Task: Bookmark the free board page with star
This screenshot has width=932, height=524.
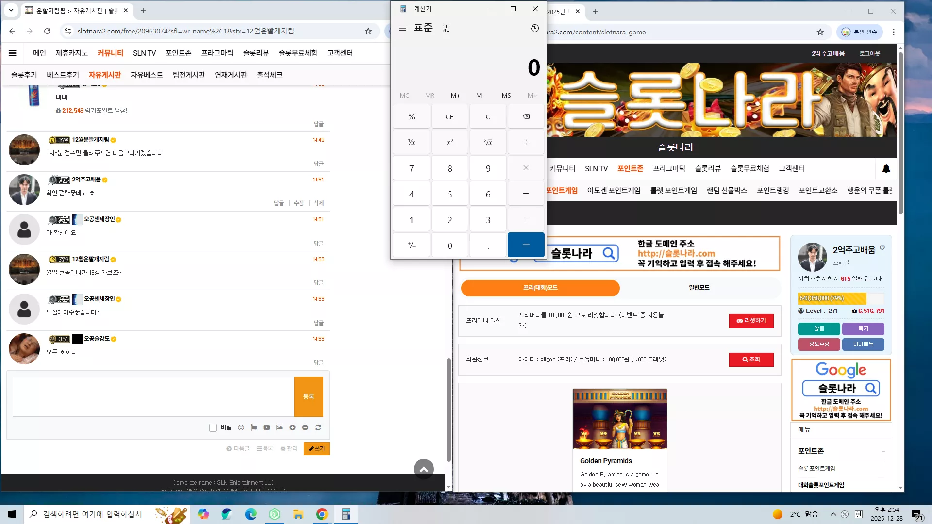Action: point(368,31)
